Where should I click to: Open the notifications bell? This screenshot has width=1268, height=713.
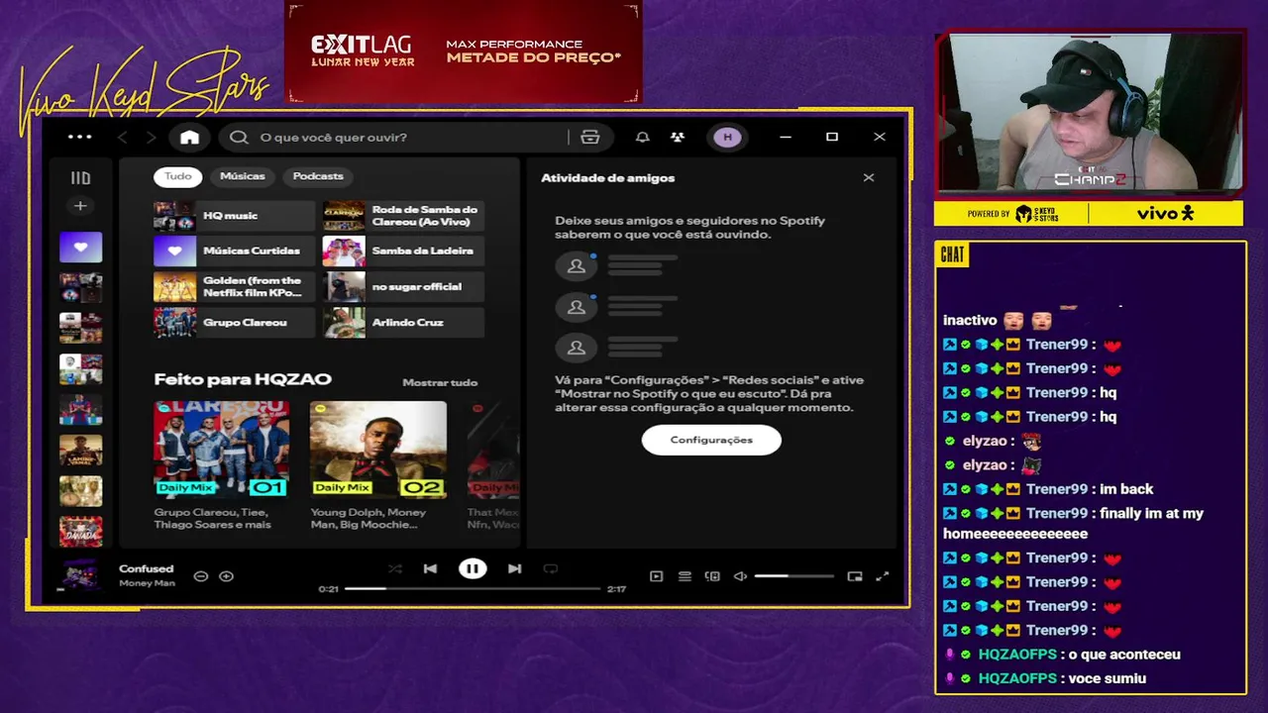642,137
